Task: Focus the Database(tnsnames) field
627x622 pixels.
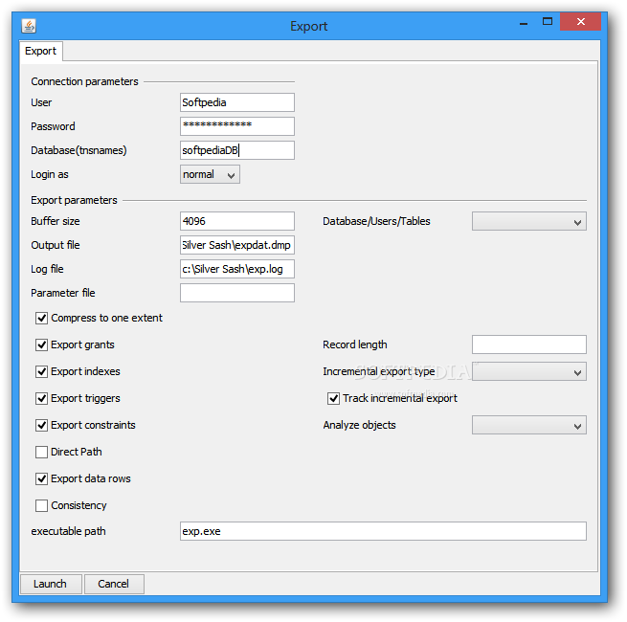Action: point(237,150)
